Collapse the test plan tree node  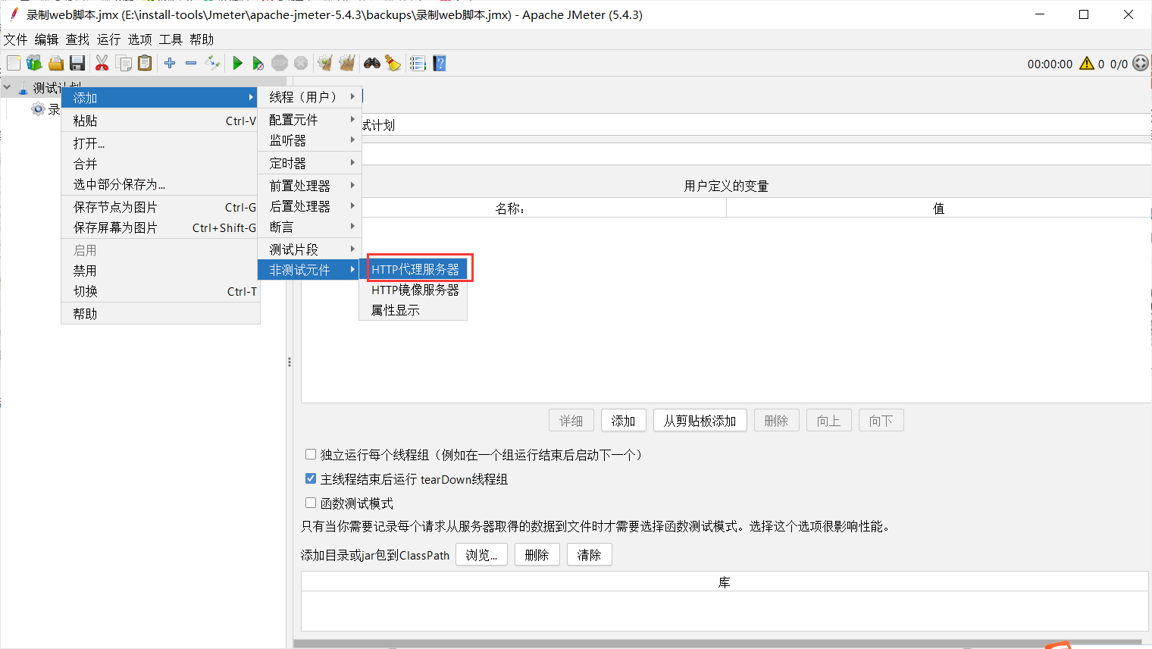pos(7,88)
